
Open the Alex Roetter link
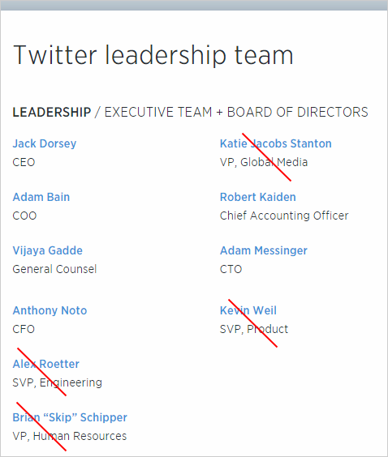coord(45,364)
